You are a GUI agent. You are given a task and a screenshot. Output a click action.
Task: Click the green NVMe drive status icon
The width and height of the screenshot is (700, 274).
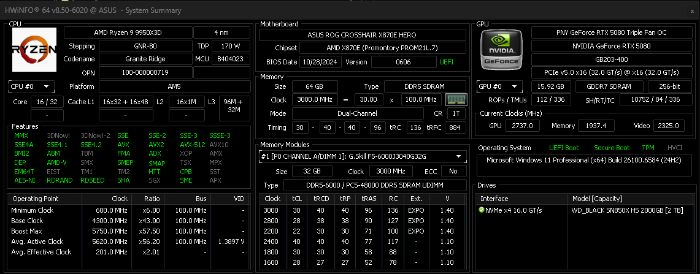click(x=482, y=210)
